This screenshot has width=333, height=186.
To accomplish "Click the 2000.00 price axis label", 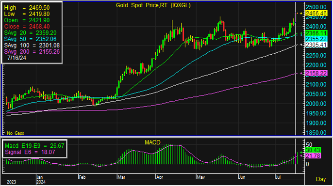I will pyautogui.click(x=316, y=104).
